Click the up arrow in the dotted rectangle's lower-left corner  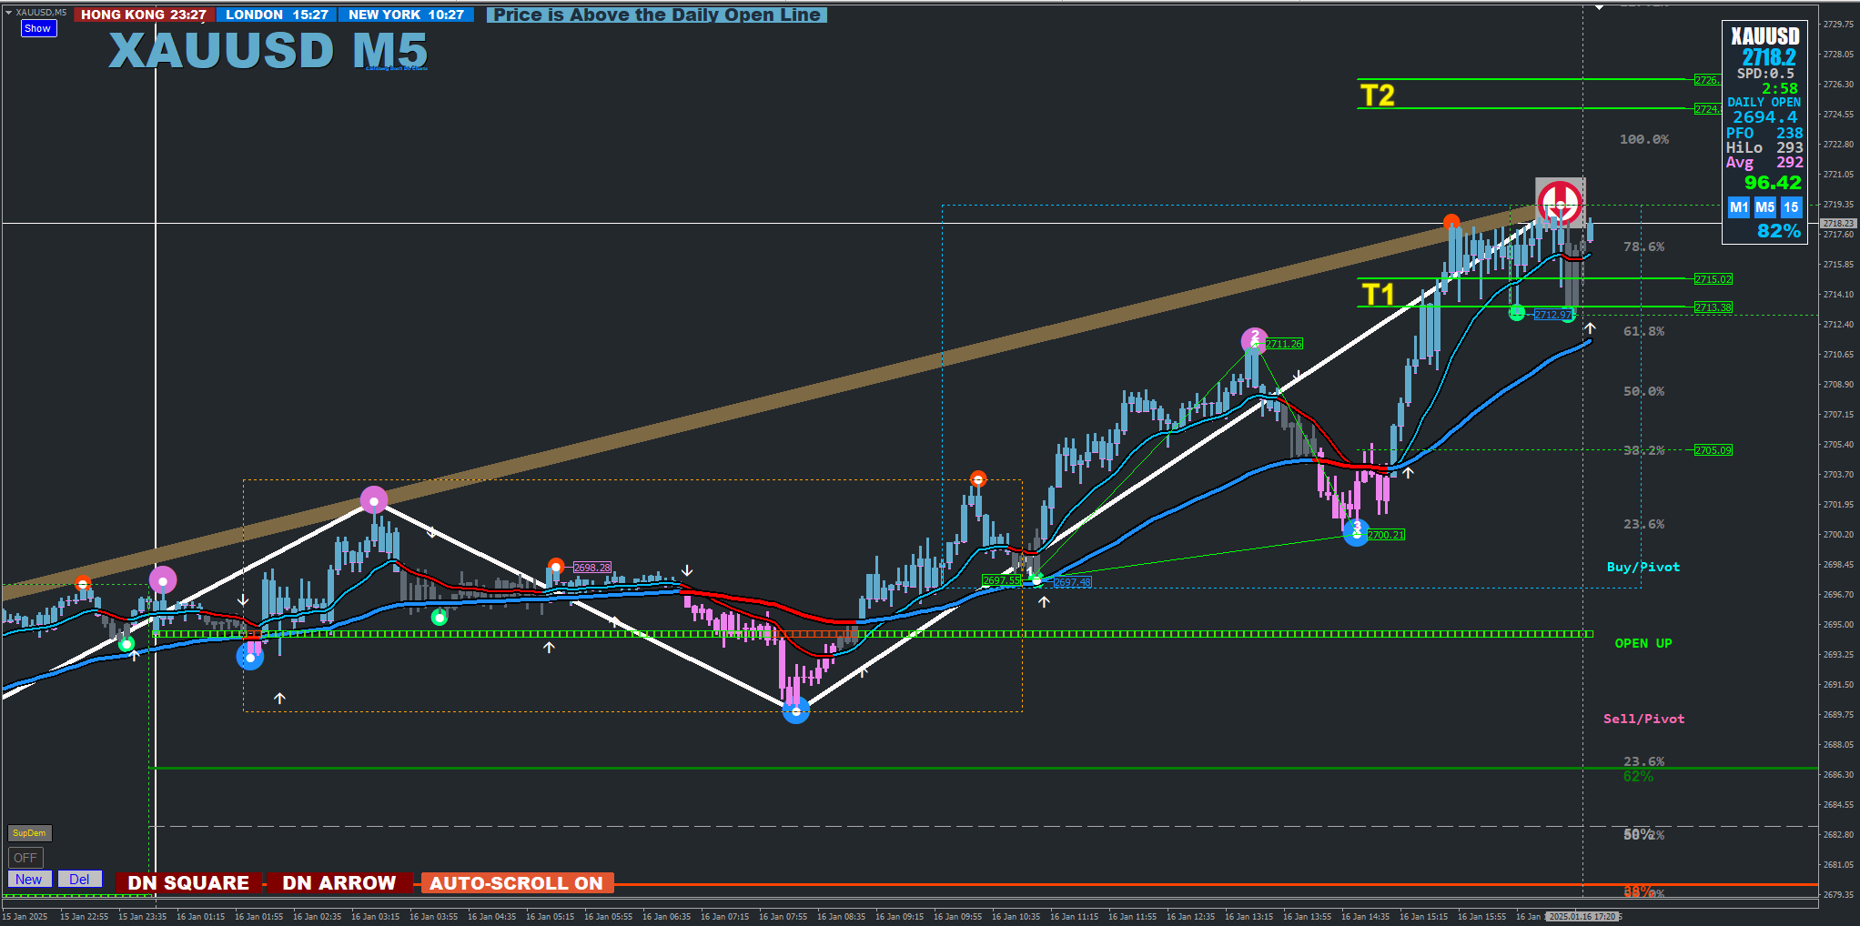(x=279, y=698)
